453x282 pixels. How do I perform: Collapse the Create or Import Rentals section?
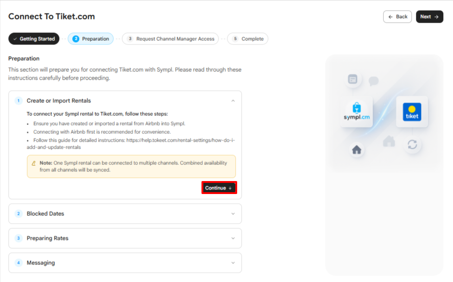[233, 101]
